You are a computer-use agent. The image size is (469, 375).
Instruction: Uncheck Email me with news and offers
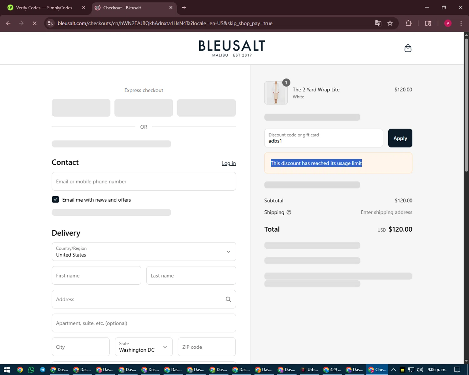[x=55, y=199]
